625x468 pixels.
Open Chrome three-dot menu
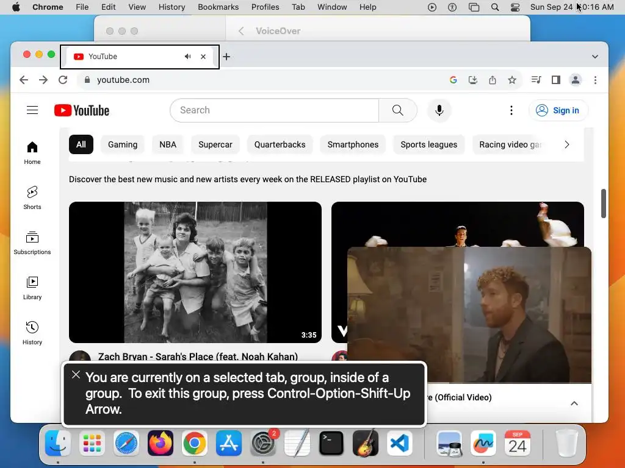pos(596,80)
